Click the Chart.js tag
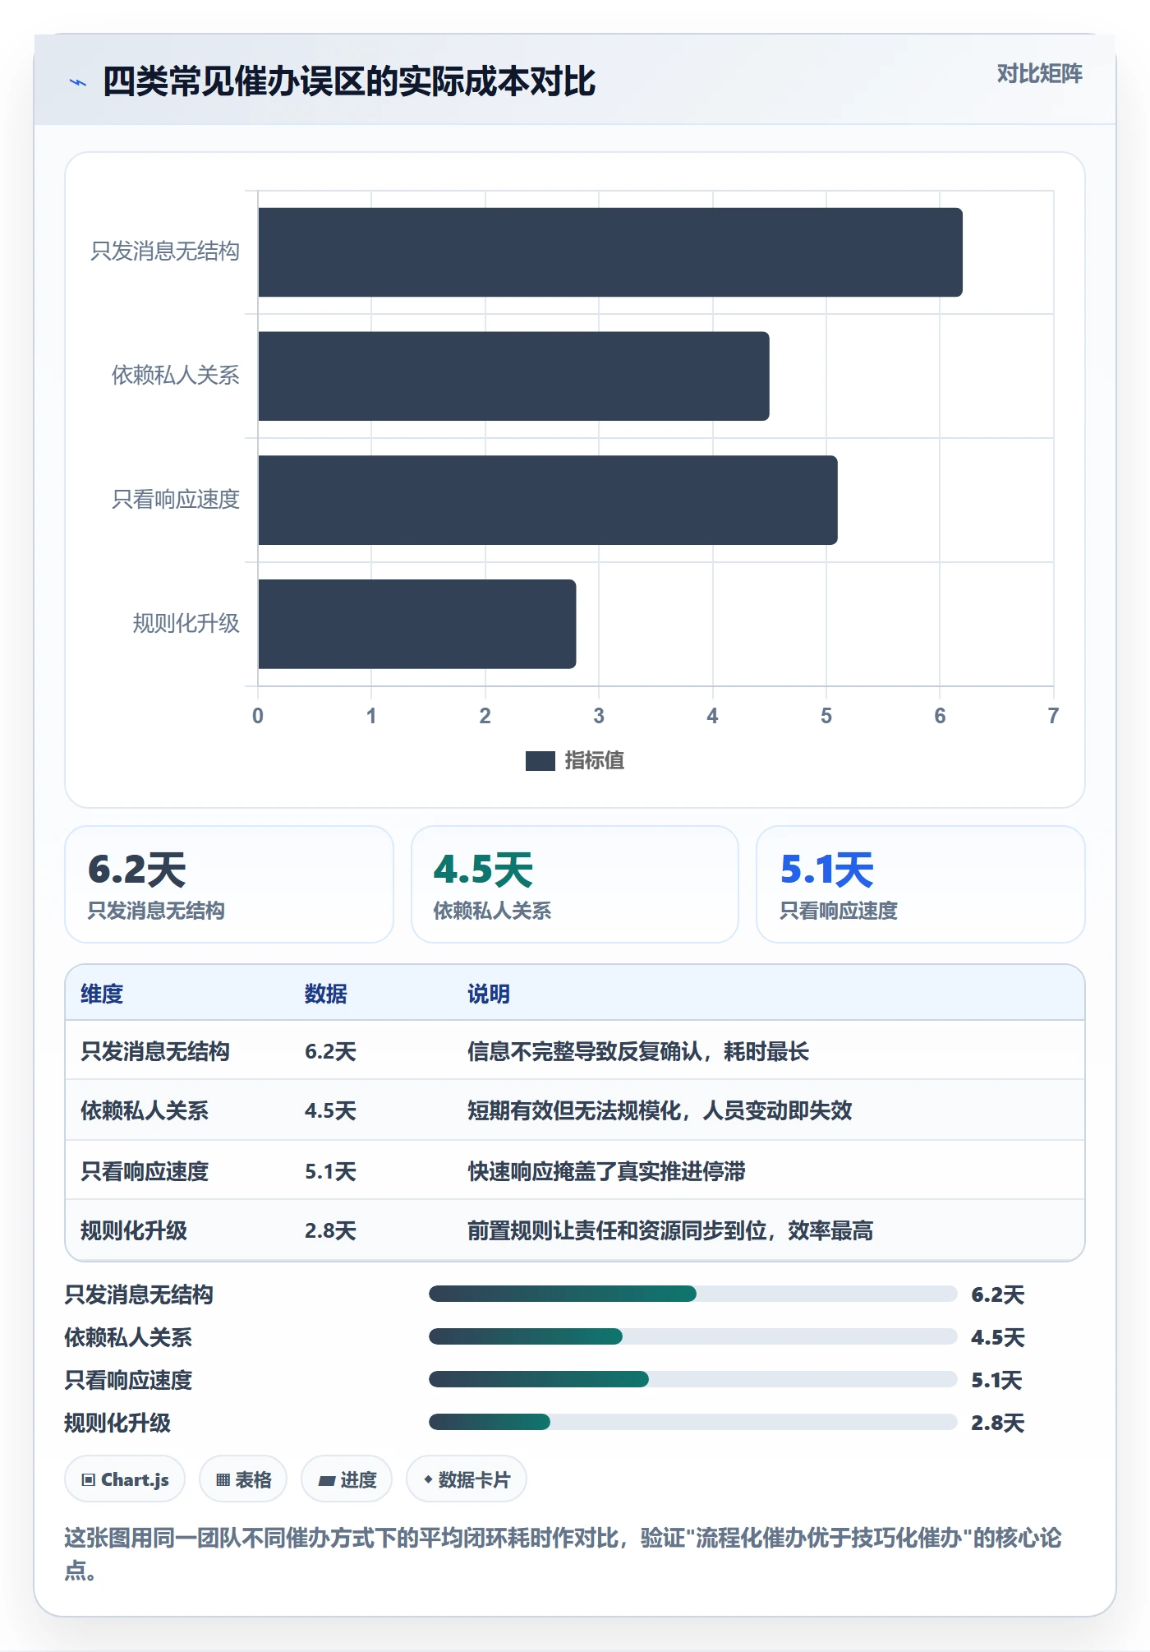Image resolution: width=1150 pixels, height=1652 pixels. click(x=125, y=1479)
